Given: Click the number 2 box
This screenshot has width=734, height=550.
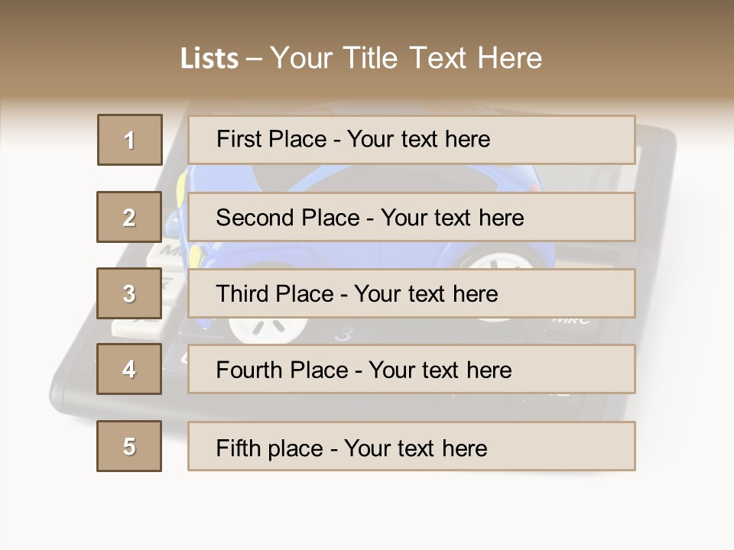Looking at the screenshot, I should click(129, 217).
